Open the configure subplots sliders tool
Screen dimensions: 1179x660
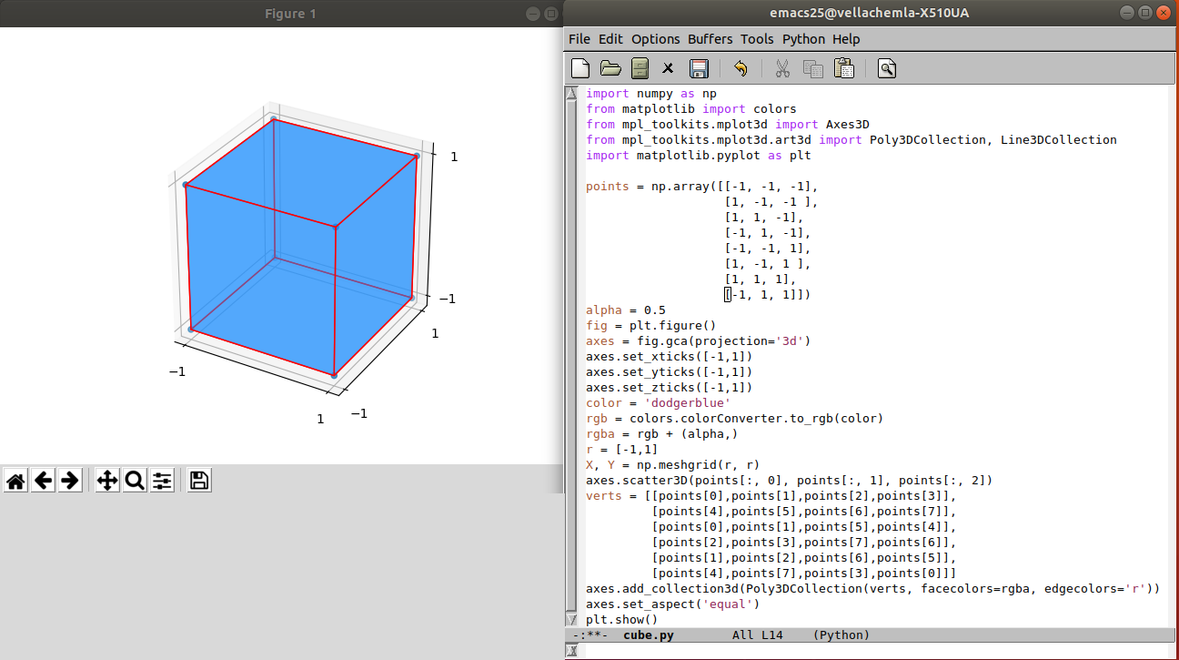(162, 481)
